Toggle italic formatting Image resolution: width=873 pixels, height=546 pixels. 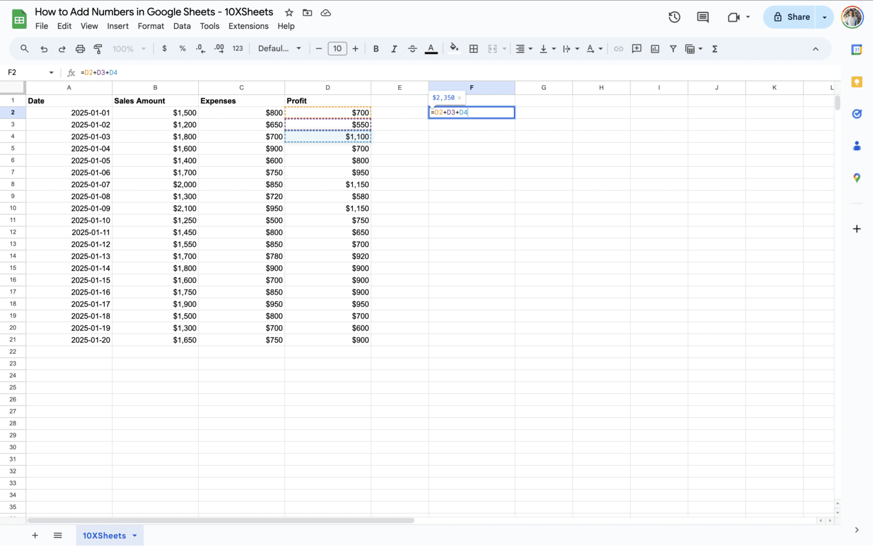[x=394, y=48]
